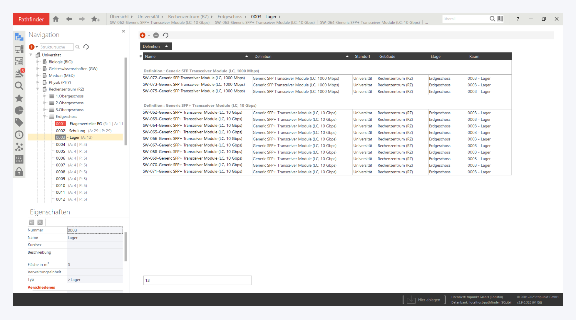Expand the Biologie (BIO) tree node
The height and width of the screenshot is (320, 576).
pyautogui.click(x=38, y=62)
